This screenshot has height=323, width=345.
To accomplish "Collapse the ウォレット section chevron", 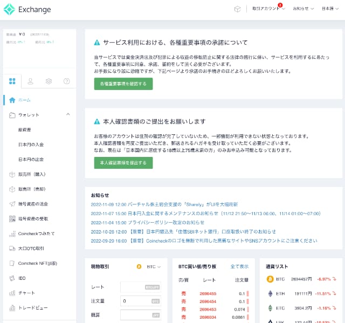I will (68, 114).
